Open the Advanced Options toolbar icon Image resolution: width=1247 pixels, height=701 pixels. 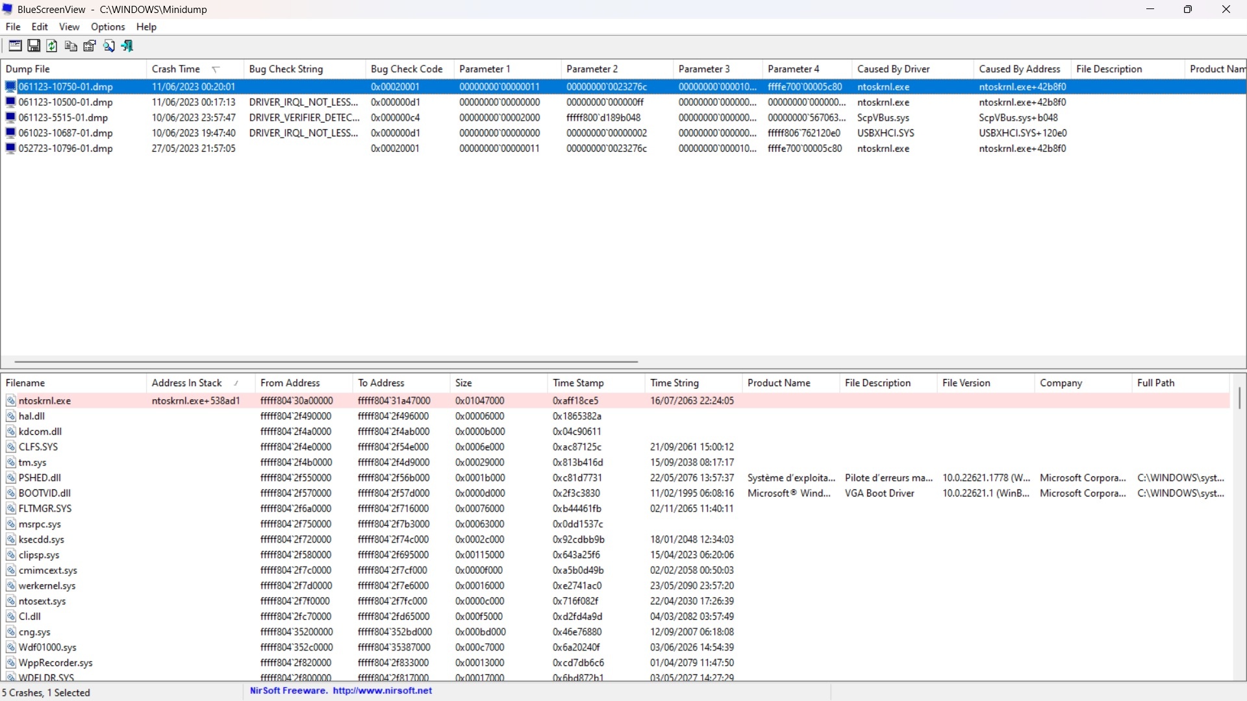(14, 45)
